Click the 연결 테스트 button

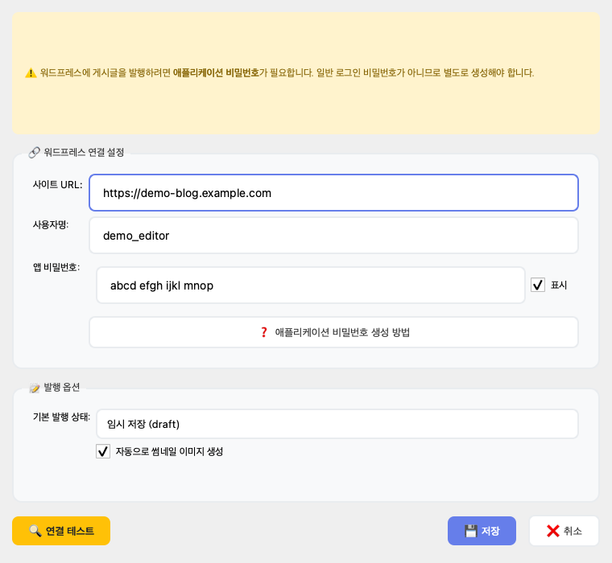coord(61,531)
